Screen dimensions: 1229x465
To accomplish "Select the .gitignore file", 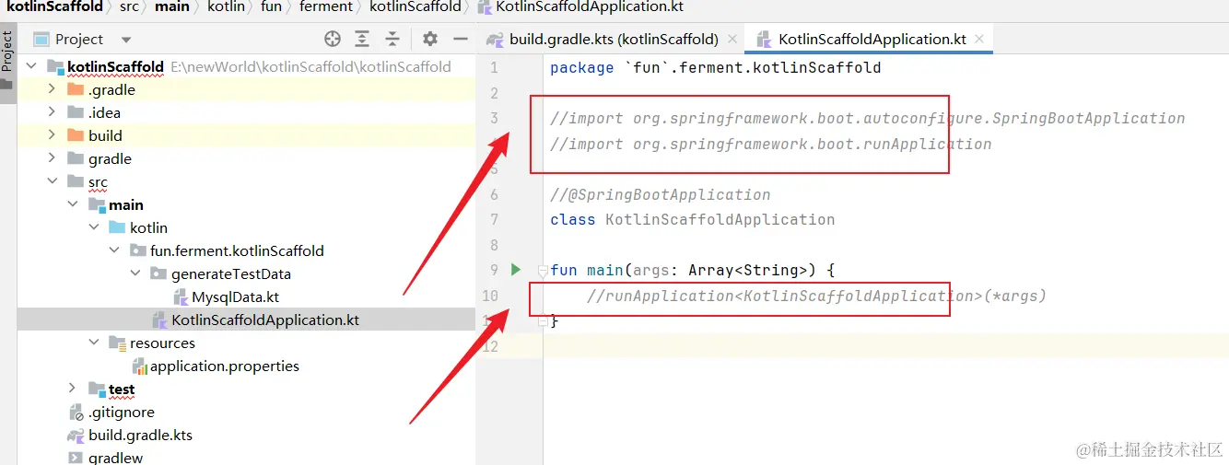I will (x=122, y=412).
